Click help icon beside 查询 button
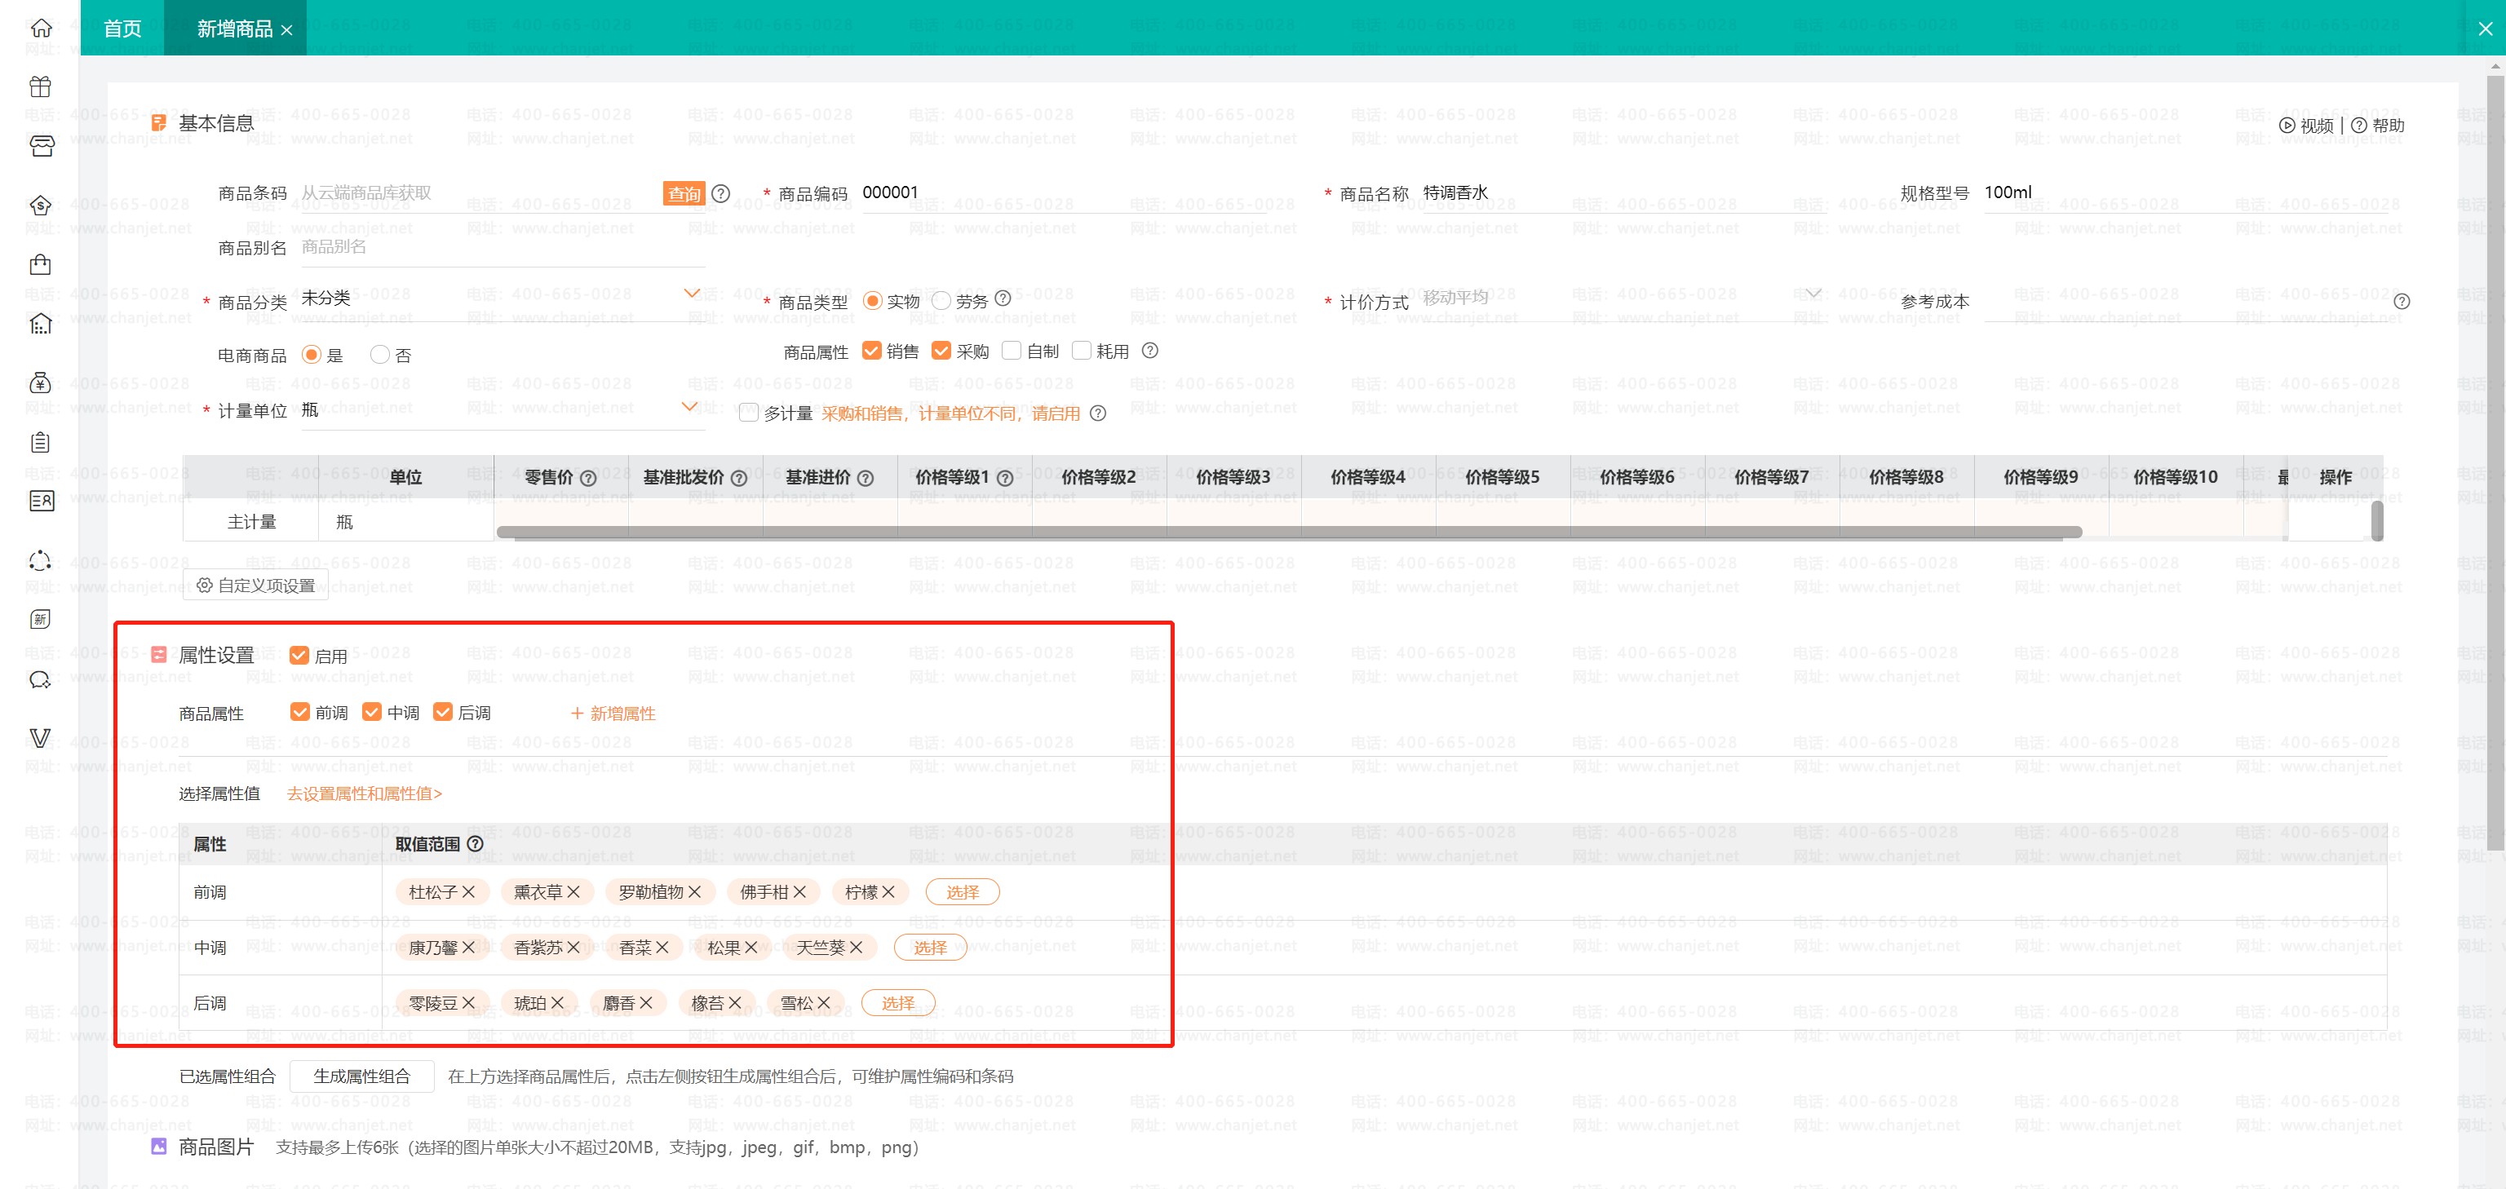Image resolution: width=2506 pixels, height=1189 pixels. point(721,193)
